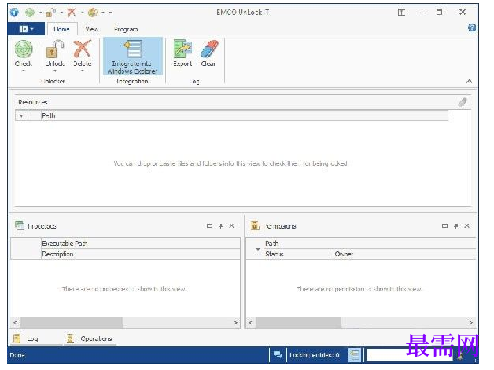Open the Operations tab
Image resolution: width=494 pixels, height=370 pixels.
(90, 339)
